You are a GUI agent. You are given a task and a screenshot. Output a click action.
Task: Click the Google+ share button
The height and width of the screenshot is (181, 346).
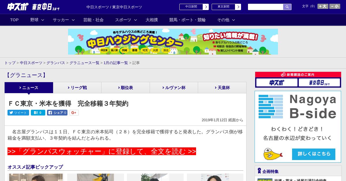[74, 113]
